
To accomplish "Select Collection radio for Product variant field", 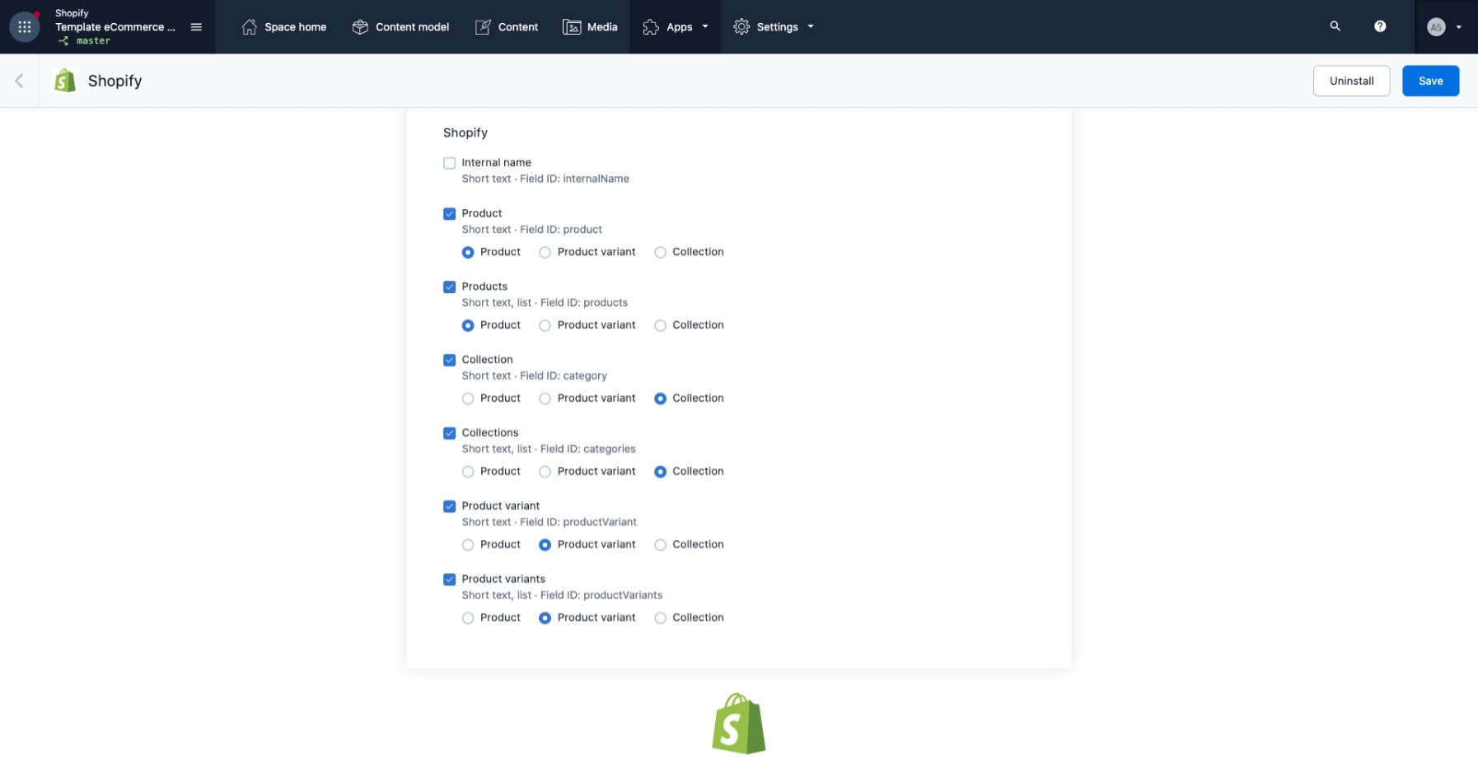I will 660,545.
